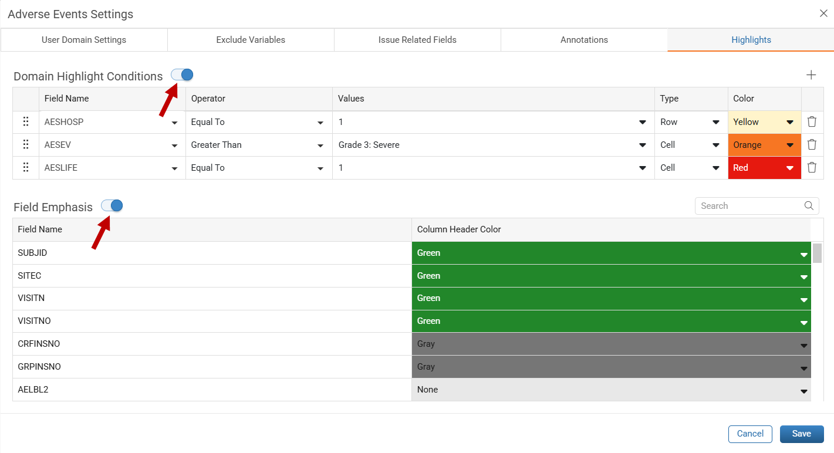
Task: Click the search magnifier icon
Action: pyautogui.click(x=809, y=206)
